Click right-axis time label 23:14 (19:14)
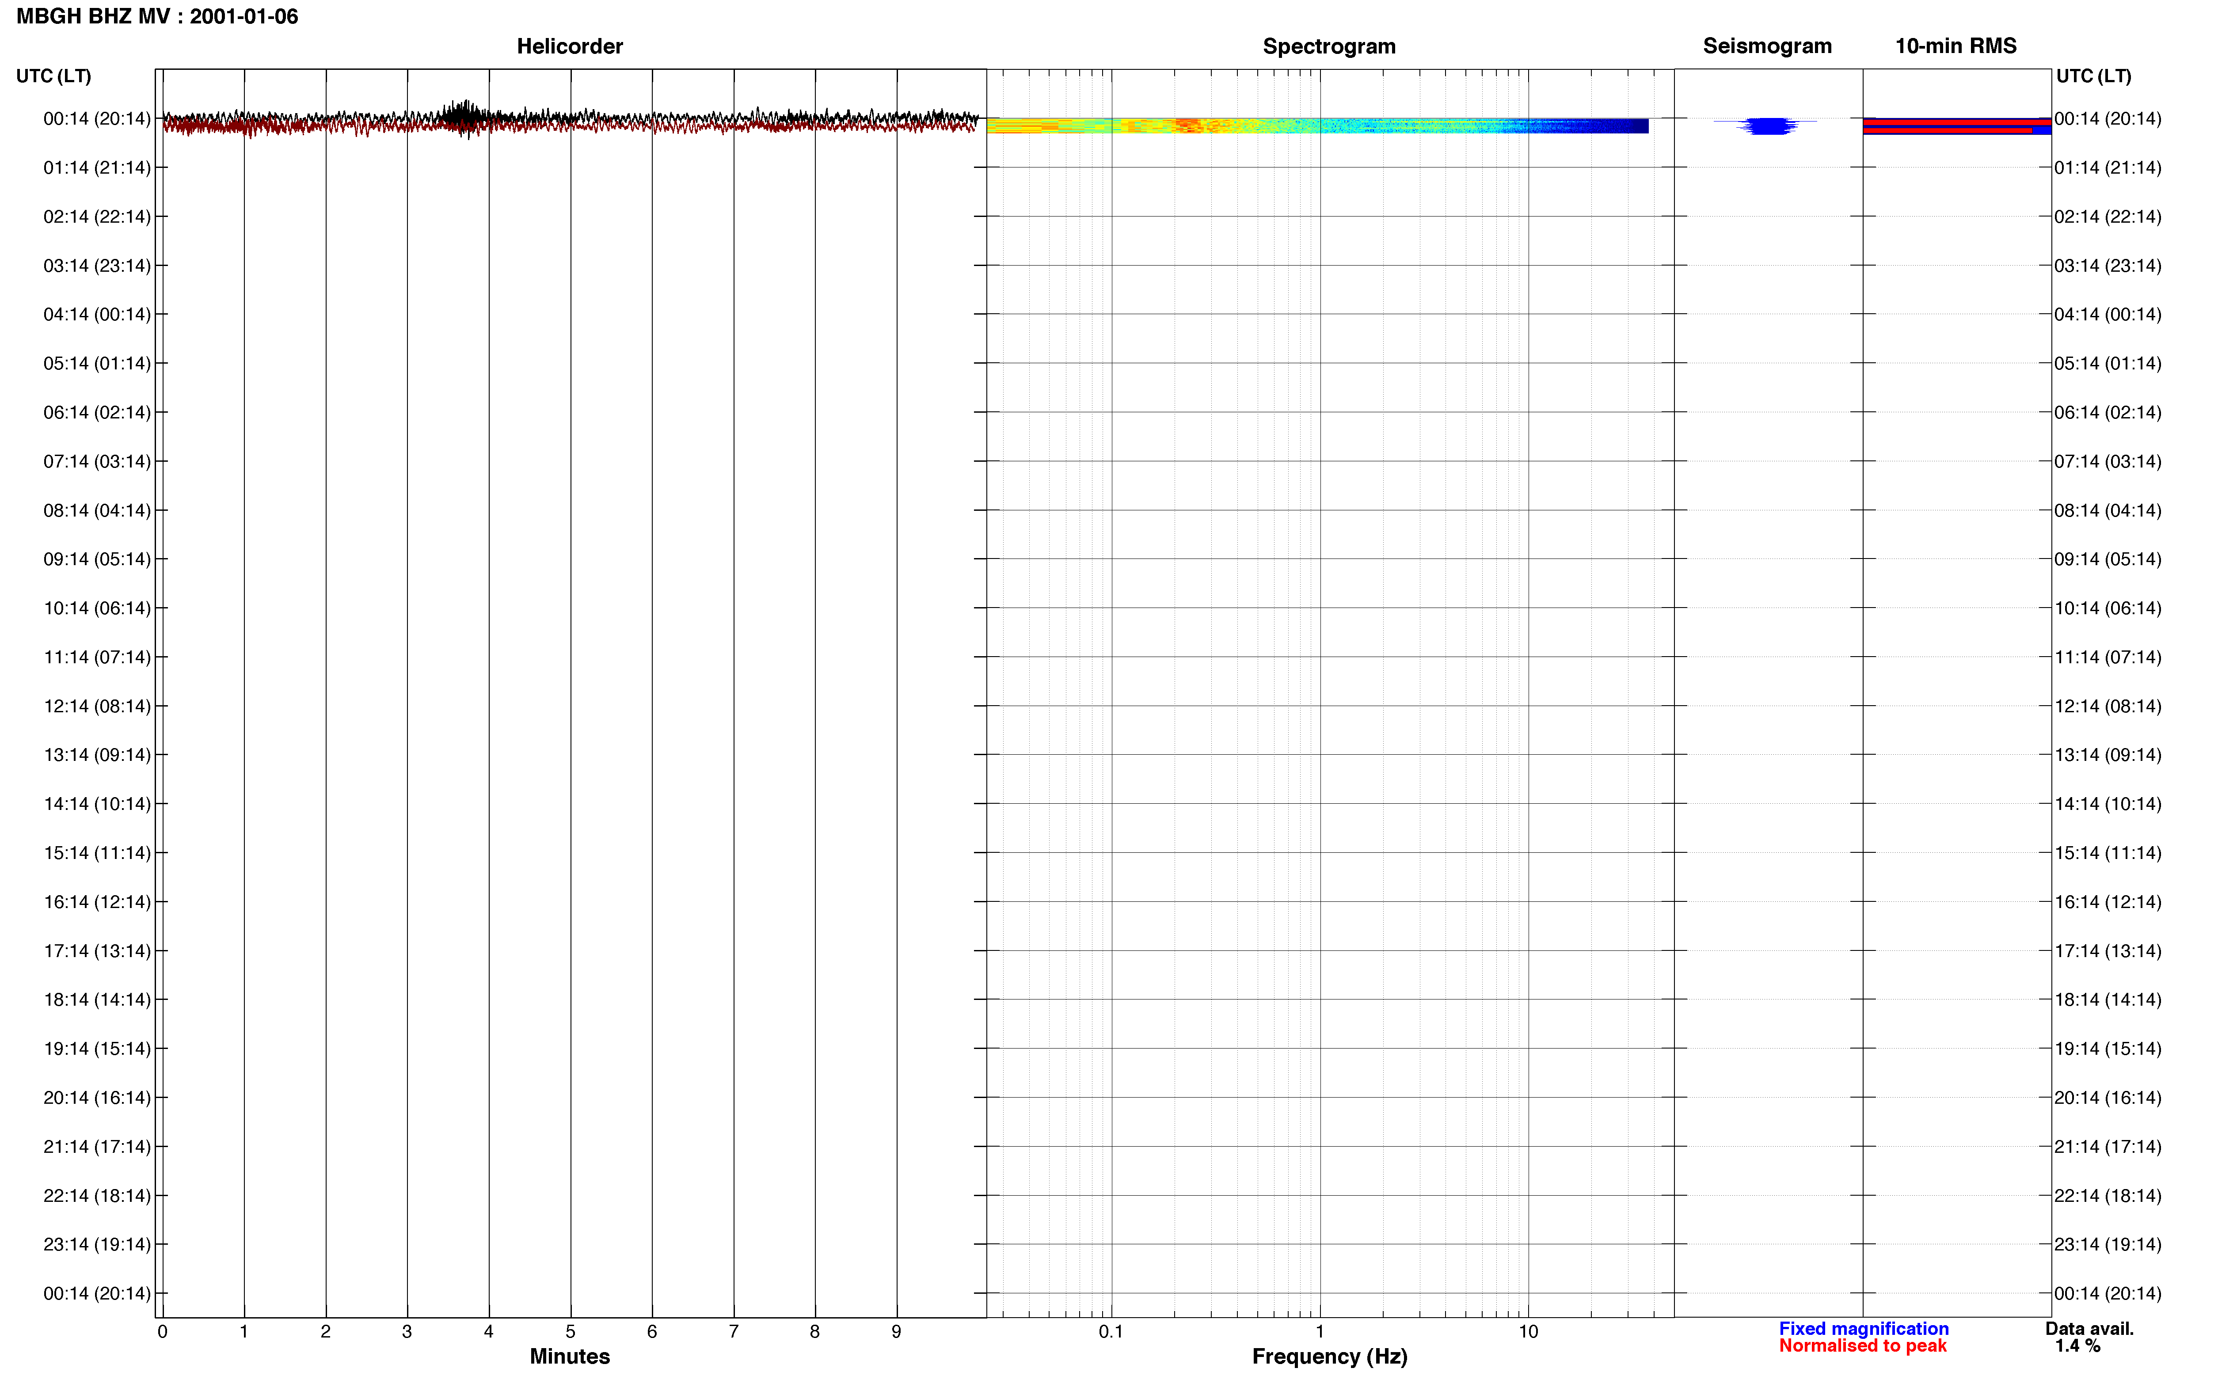This screenshot has width=2218, height=1387. tap(2108, 1245)
